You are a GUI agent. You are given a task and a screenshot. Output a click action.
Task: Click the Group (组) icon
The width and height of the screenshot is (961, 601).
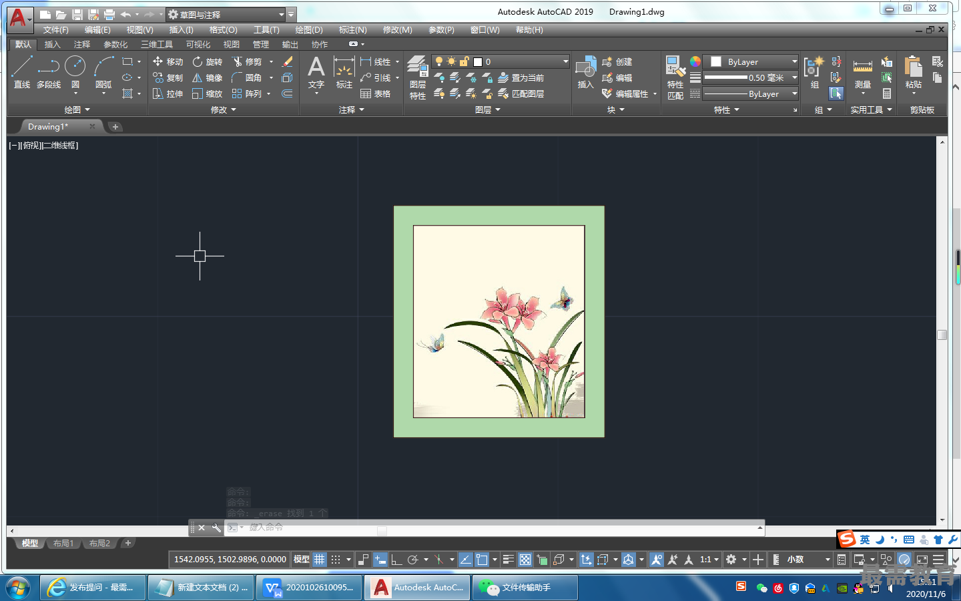coord(814,72)
